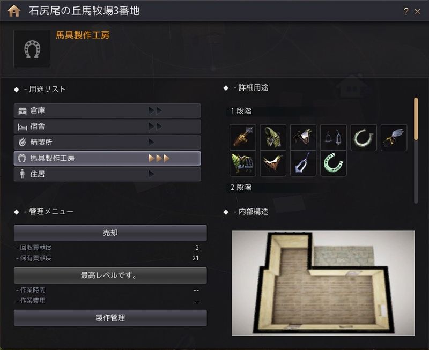Click the large horseshoe workshop emblem

pyautogui.click(x=32, y=49)
